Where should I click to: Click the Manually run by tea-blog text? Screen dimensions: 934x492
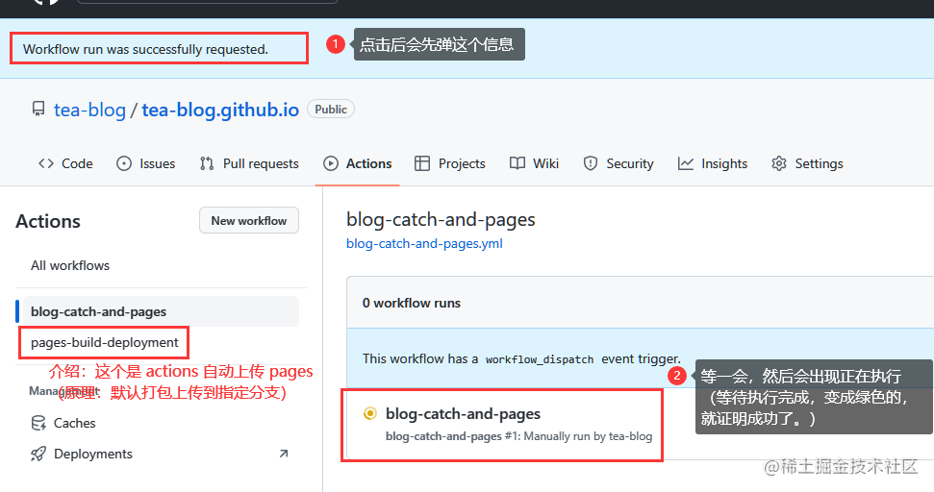point(588,436)
